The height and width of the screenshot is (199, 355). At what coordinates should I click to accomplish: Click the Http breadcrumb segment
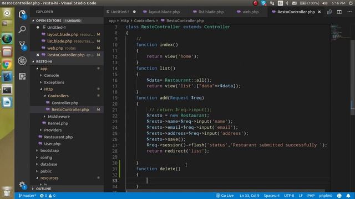(x=124, y=20)
